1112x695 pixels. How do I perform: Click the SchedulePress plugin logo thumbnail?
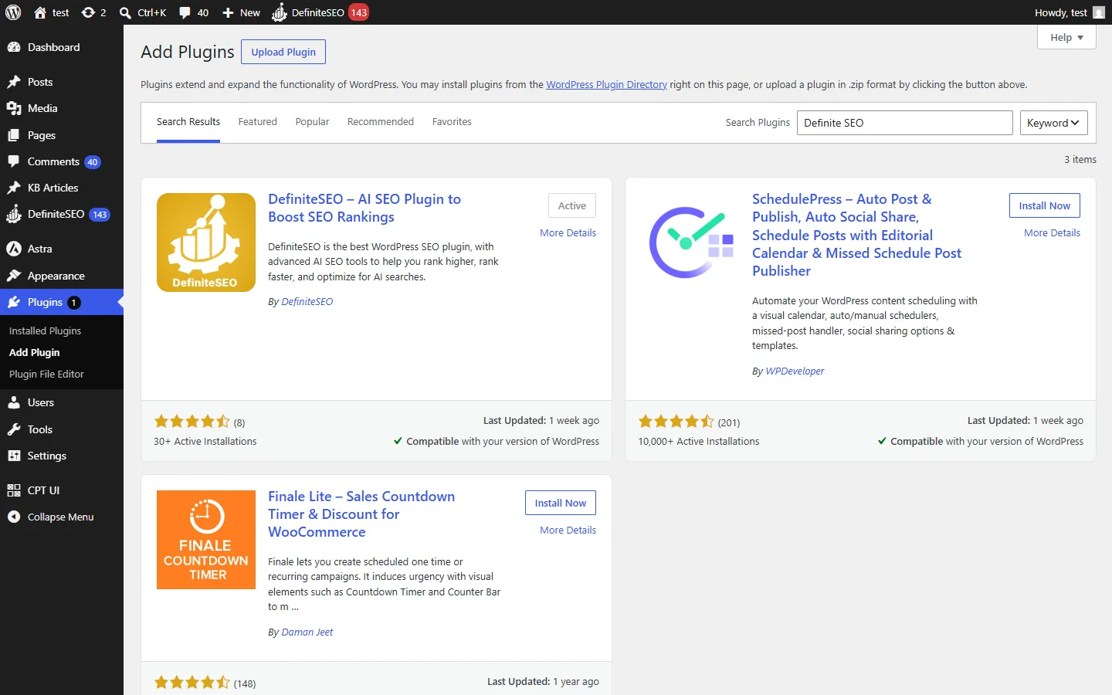pos(690,242)
